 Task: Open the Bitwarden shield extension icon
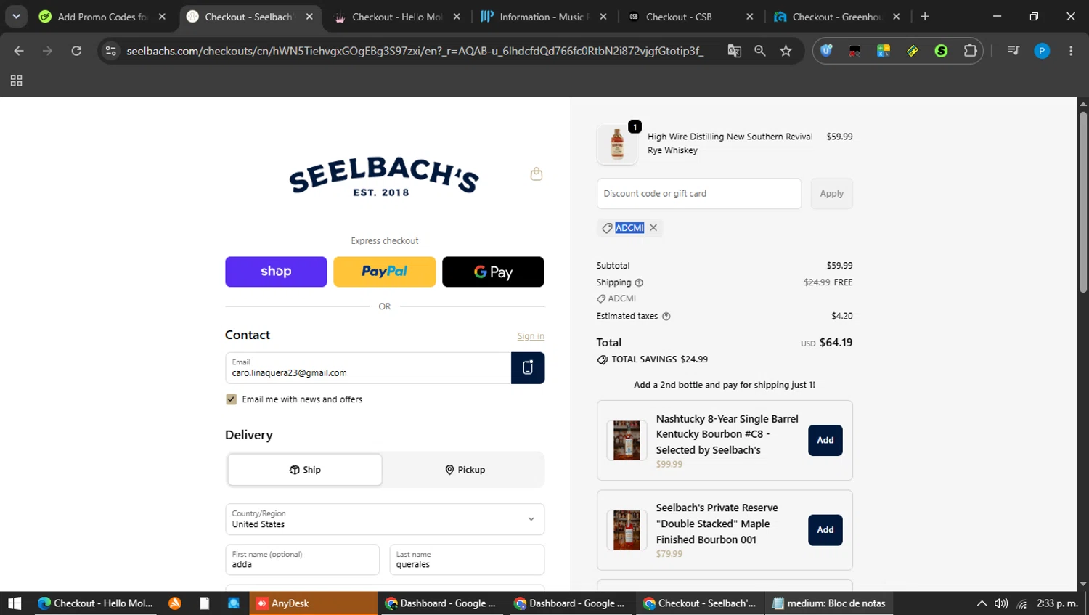pos(826,51)
